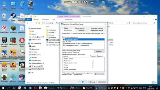Select Загрузки in the navigation pane

pos(34,52)
